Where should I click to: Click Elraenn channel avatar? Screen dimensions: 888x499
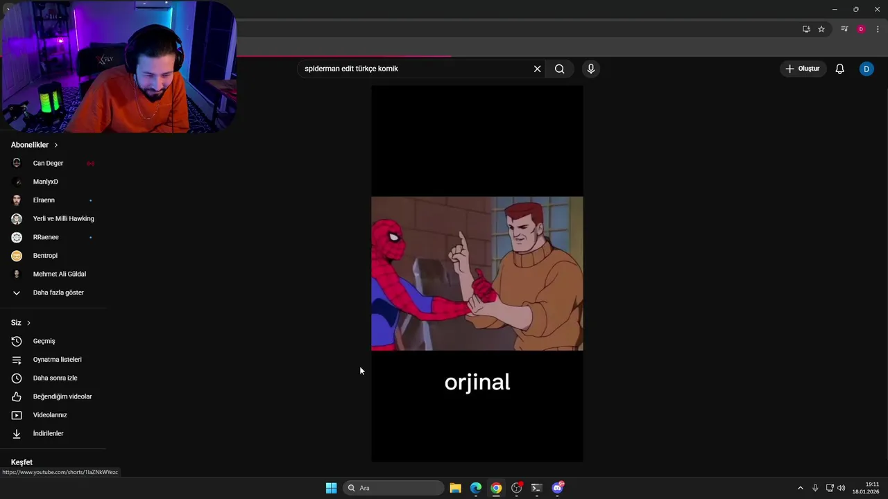point(17,200)
